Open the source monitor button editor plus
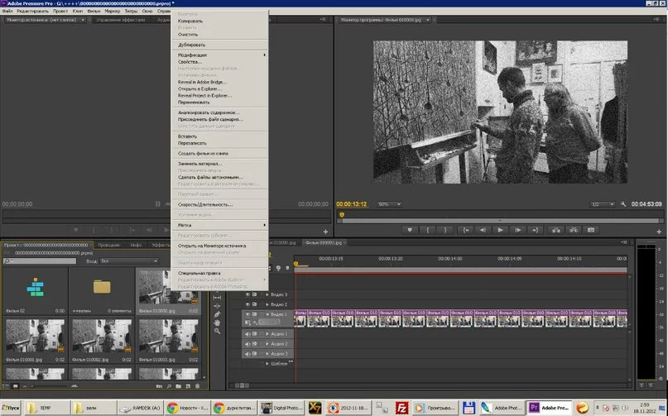 click(325, 232)
